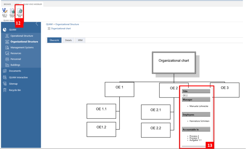Click the QUAM breadcrumb link

point(49,24)
